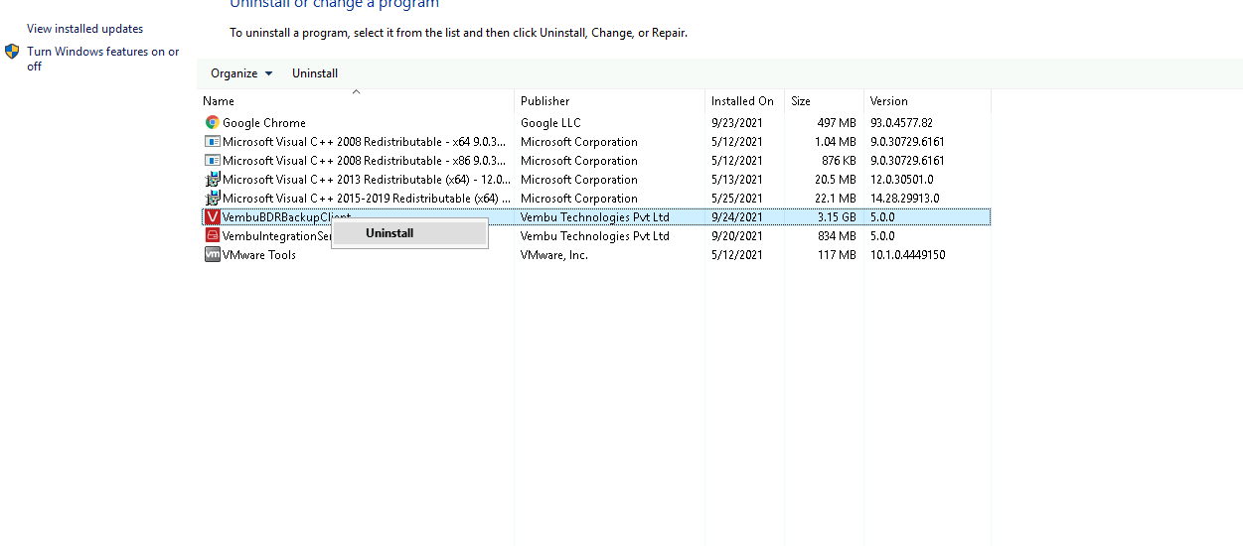The height and width of the screenshot is (546, 1243).
Task: Sort list by Installed On column
Action: (x=741, y=101)
